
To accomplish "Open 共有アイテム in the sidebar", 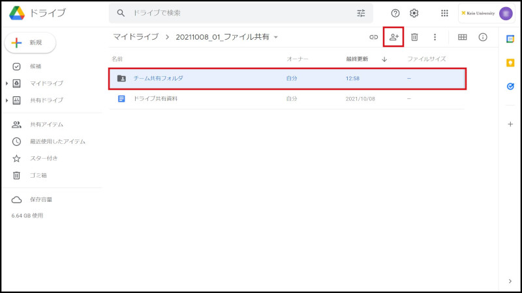I will click(46, 124).
